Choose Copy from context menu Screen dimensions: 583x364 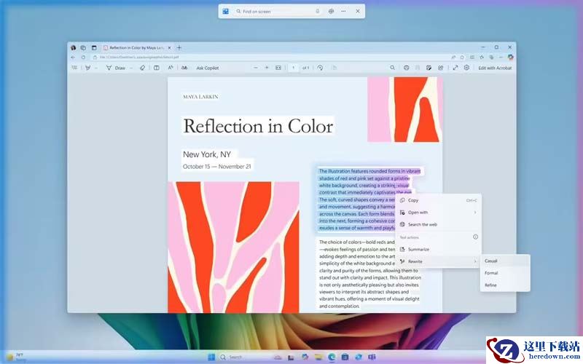(439, 200)
